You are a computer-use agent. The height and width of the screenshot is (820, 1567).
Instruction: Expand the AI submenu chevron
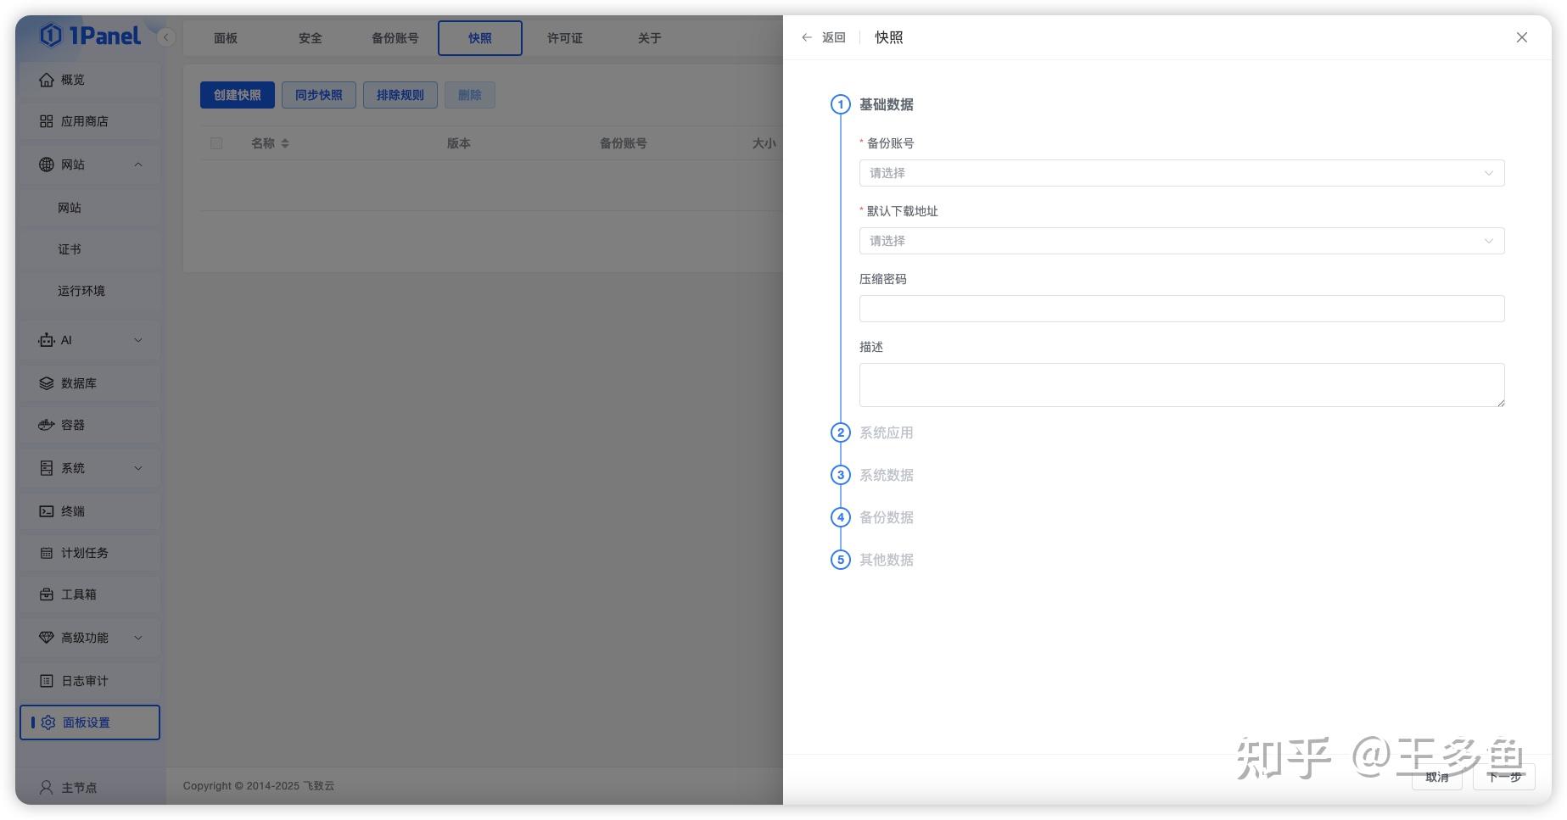[x=138, y=340]
